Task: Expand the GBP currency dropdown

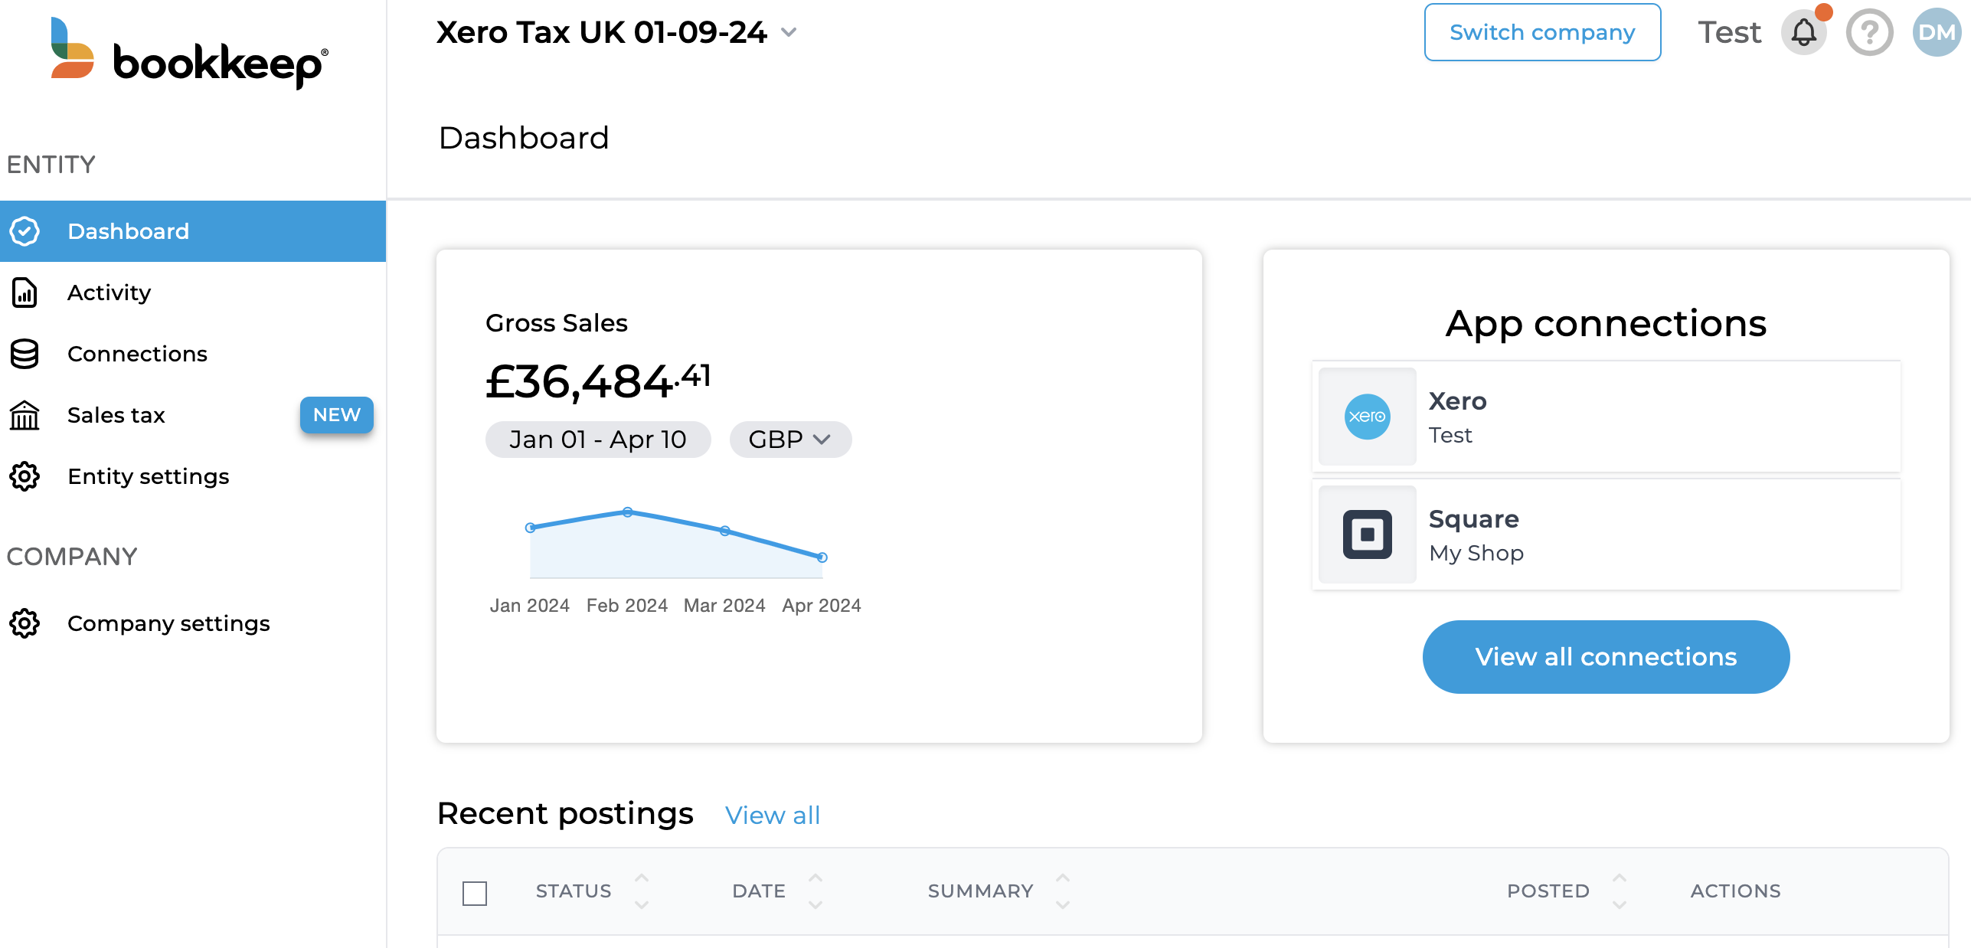Action: 788,439
